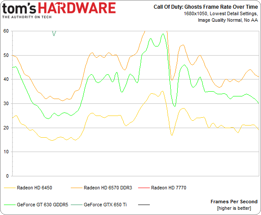Image resolution: width=261 pixels, height=215 pixels.
Task: Click the y-axis label 30
Action: point(6,103)
